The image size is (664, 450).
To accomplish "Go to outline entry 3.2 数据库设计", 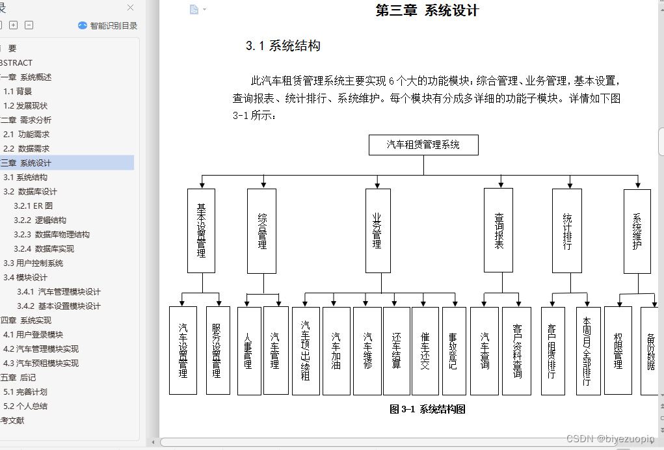I will pos(30,192).
